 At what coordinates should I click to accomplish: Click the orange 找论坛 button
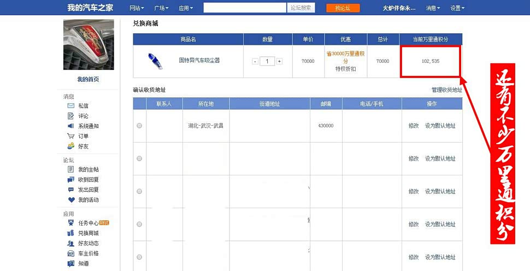343,8
